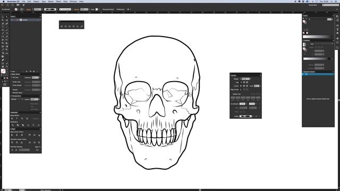Click Vertical Distribute Top in Align panel
Screen dimensions: 340x191
point(12,143)
